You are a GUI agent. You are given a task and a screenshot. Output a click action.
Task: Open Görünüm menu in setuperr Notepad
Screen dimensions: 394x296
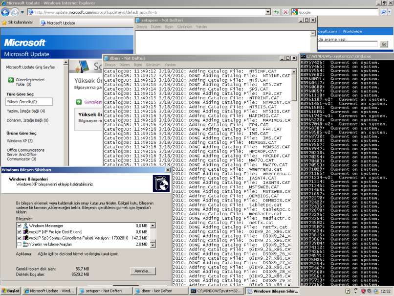point(184,26)
